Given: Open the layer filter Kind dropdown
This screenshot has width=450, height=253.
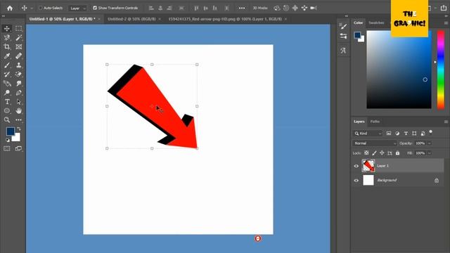Looking at the screenshot, I should coord(368,134).
